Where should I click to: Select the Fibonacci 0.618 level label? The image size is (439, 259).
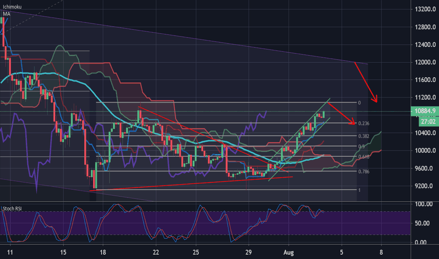point(364,157)
